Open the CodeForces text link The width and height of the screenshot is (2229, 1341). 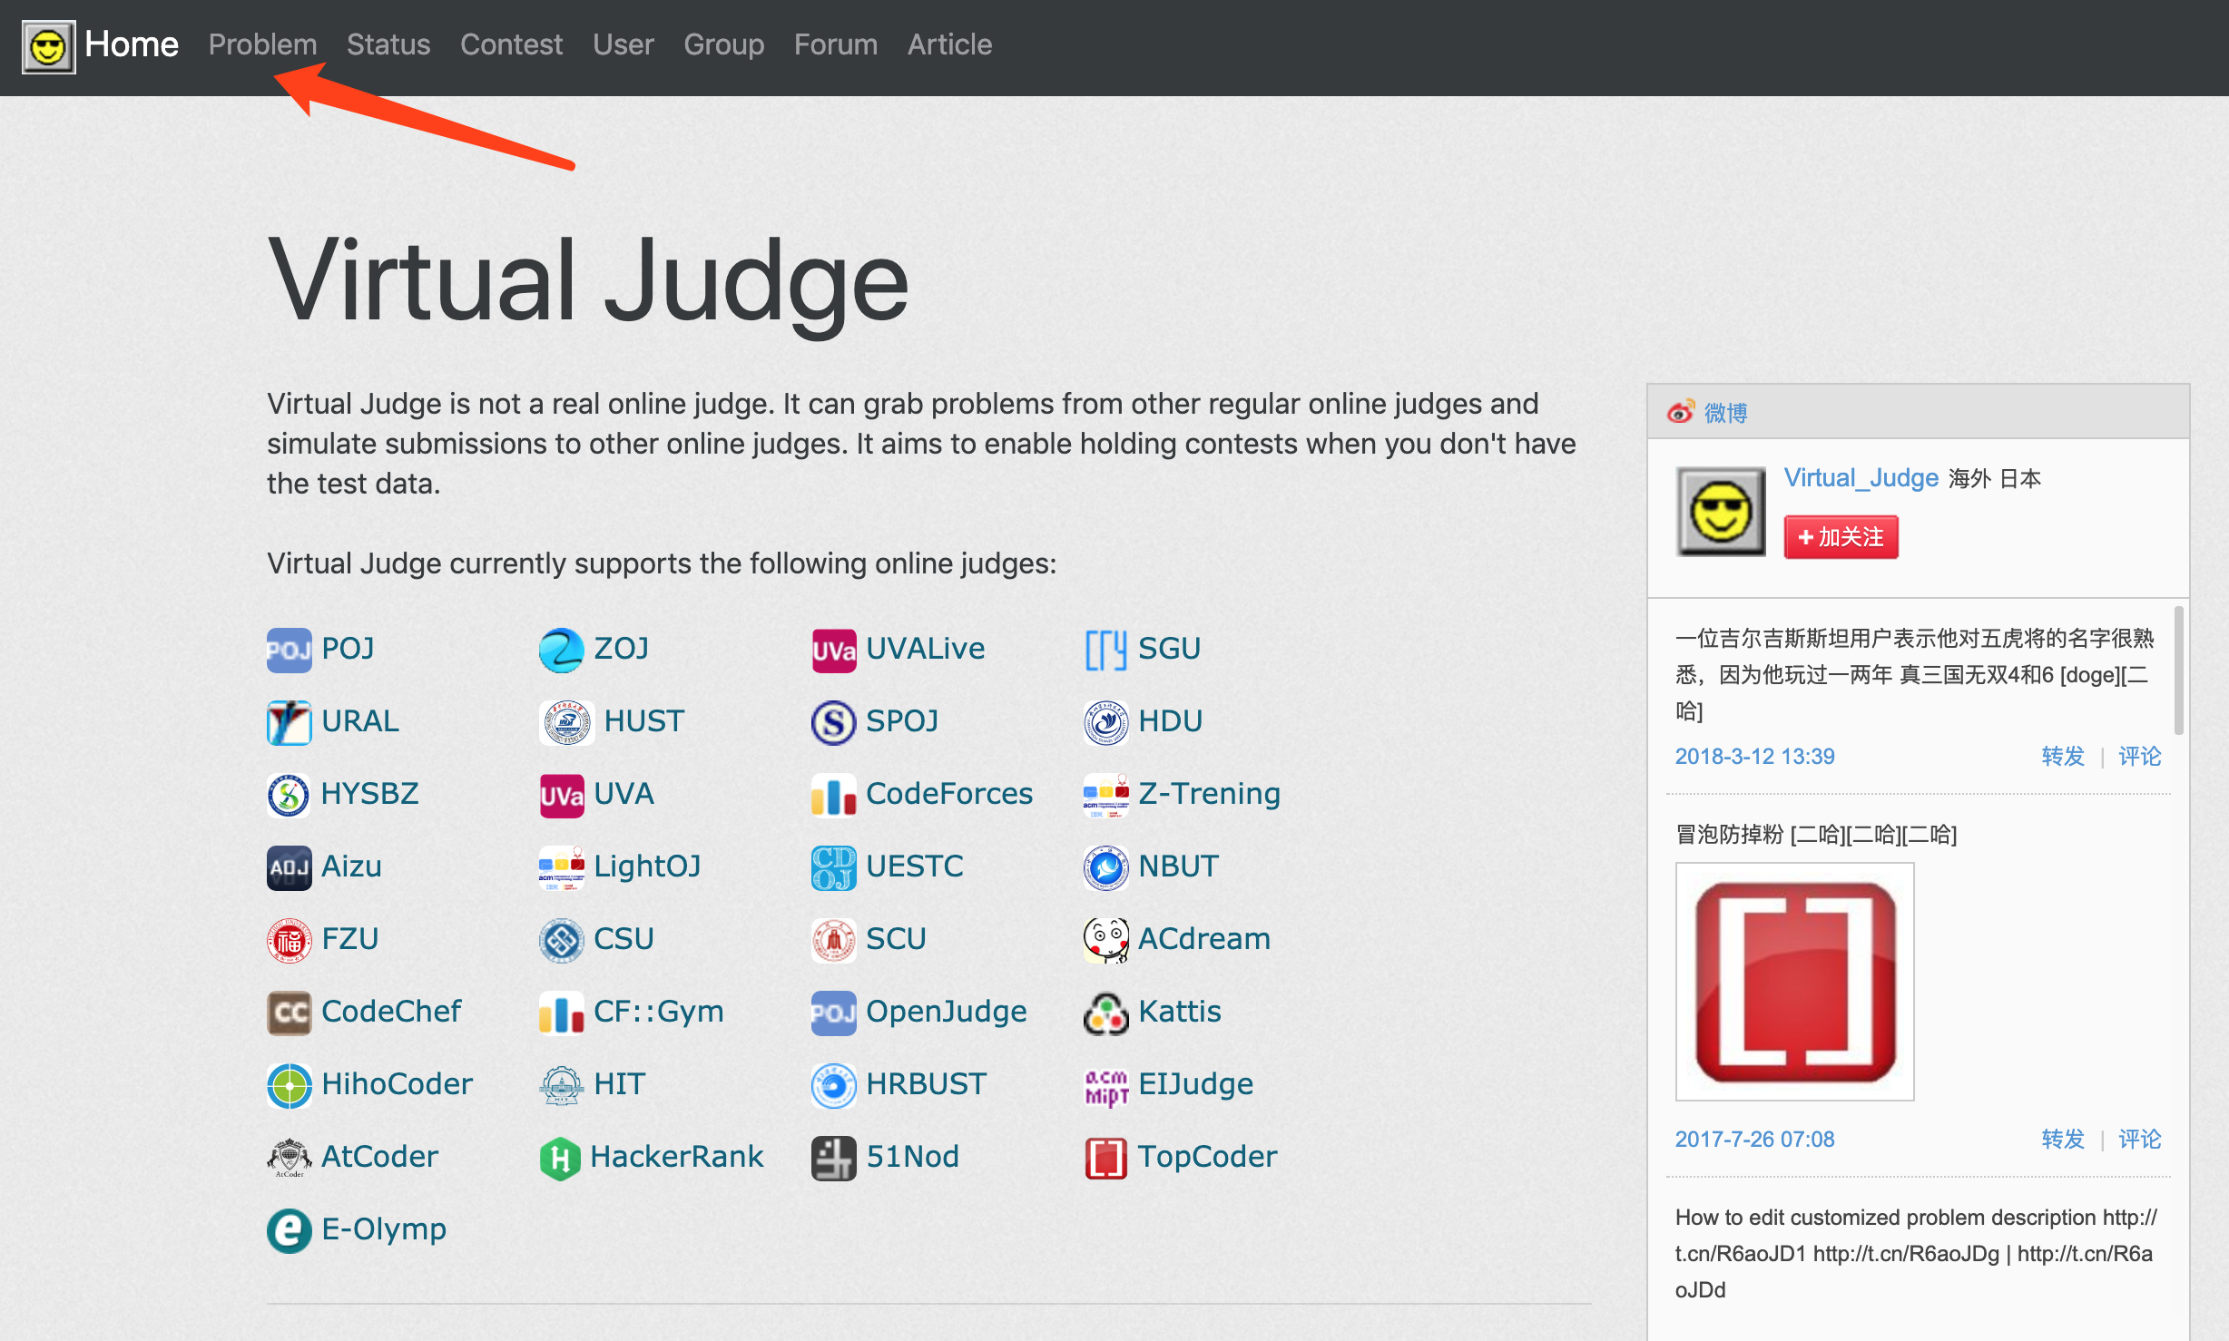(x=949, y=793)
